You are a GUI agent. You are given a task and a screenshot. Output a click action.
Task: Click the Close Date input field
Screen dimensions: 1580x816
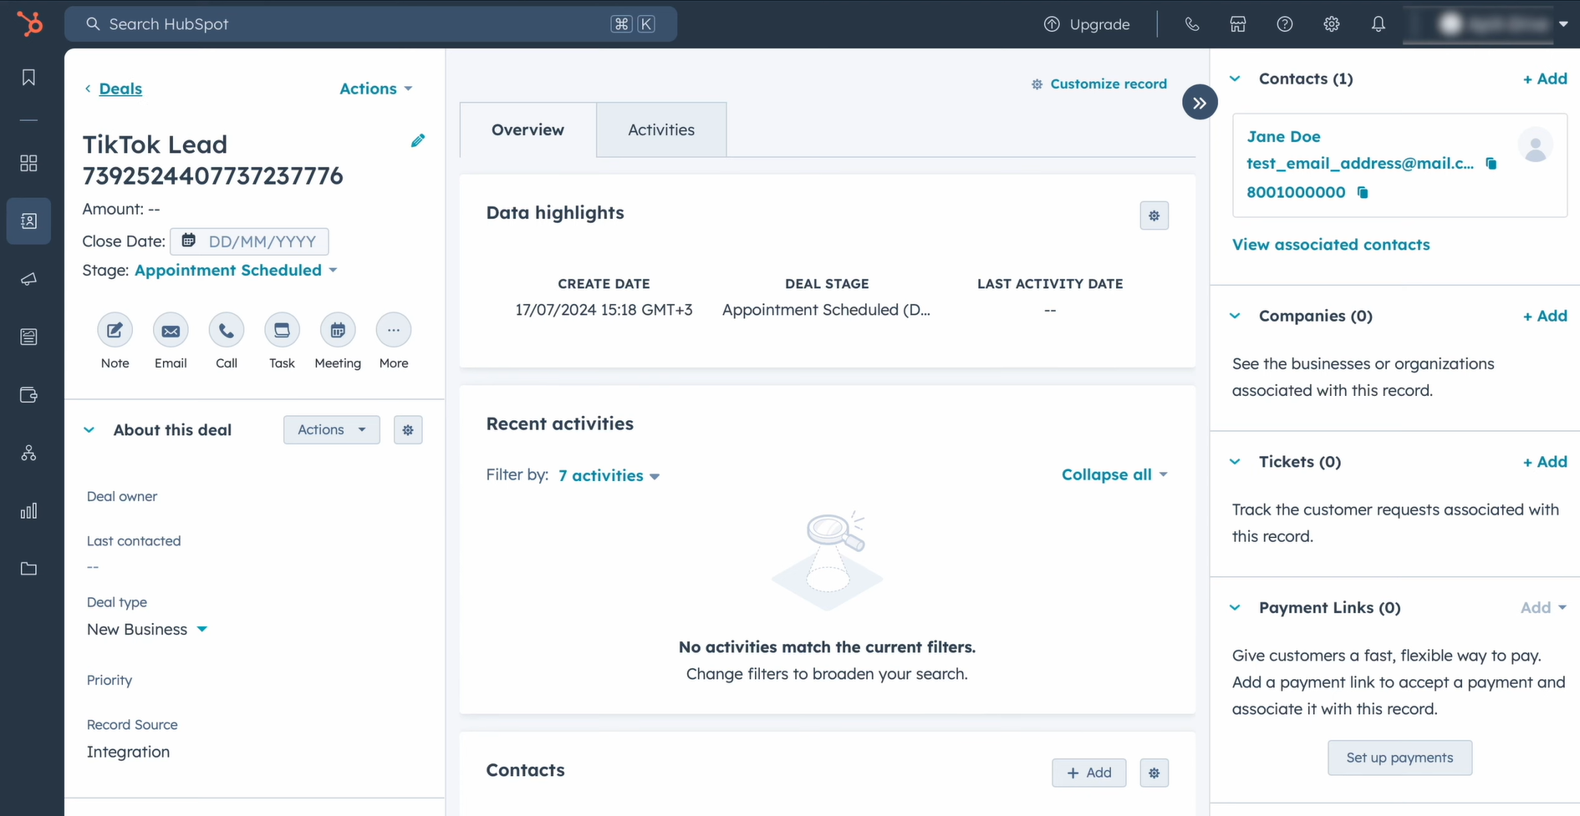pyautogui.click(x=249, y=241)
